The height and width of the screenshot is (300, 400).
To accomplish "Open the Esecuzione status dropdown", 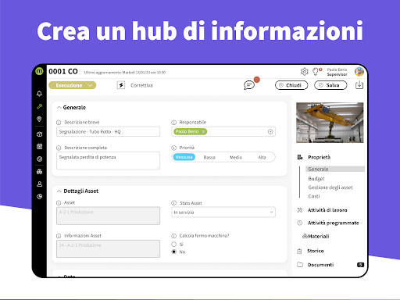I will pos(73,85).
